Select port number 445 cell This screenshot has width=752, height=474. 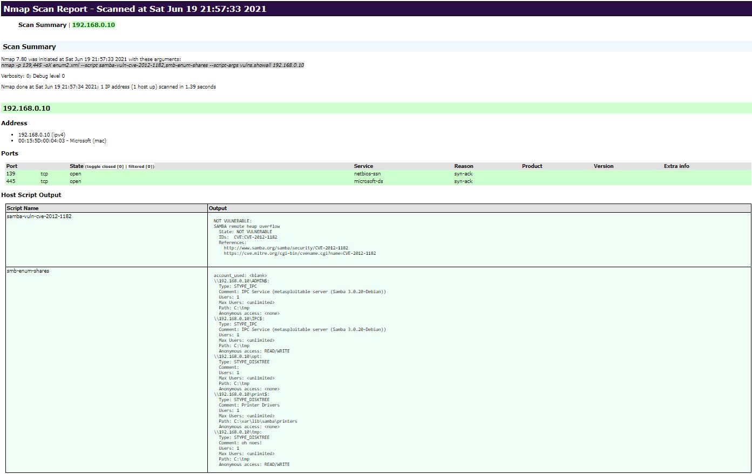coord(11,181)
